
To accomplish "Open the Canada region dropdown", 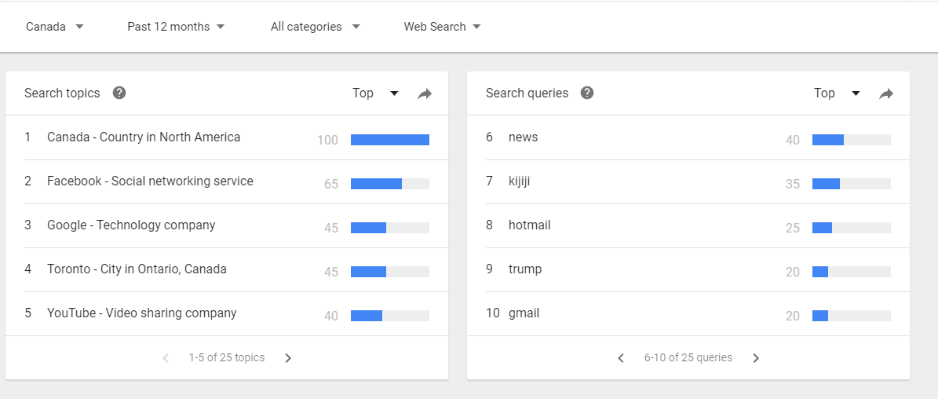I will point(54,27).
